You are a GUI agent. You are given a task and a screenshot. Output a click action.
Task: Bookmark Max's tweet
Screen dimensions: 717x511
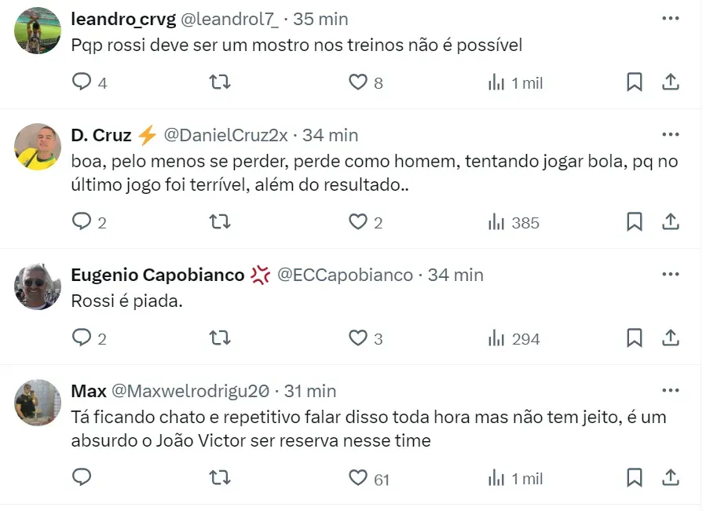coord(634,478)
